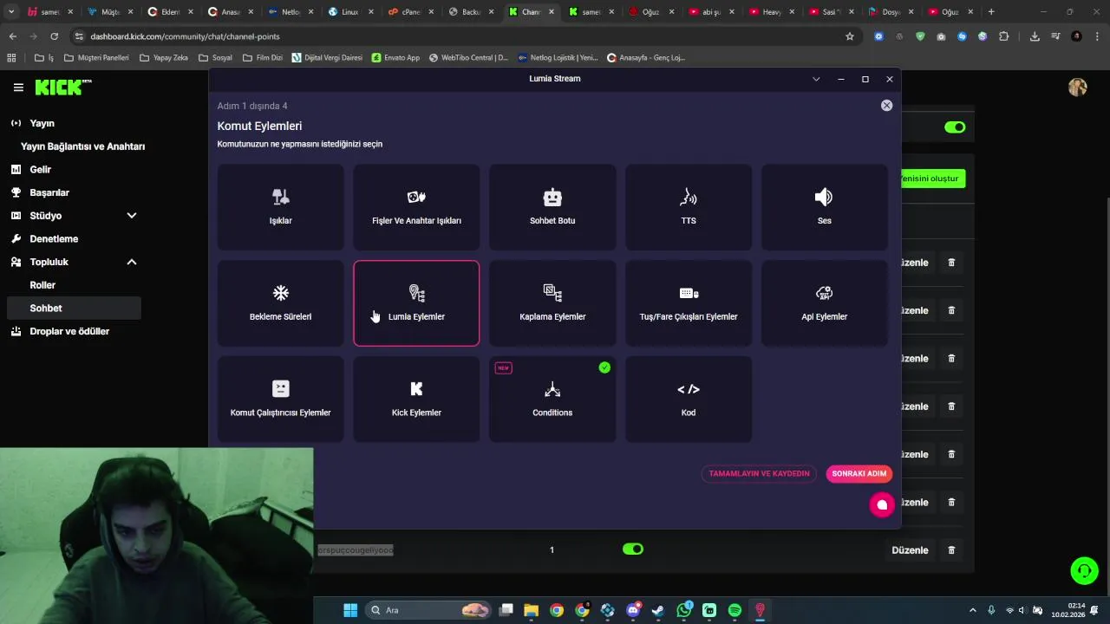Screen dimensions: 1110x624
Task: Open the profile avatar menu
Action: (1078, 88)
